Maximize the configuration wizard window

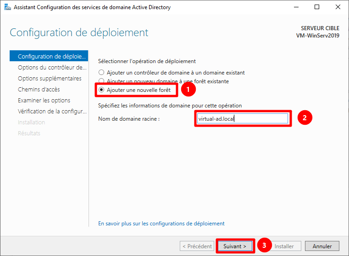point(317,7)
